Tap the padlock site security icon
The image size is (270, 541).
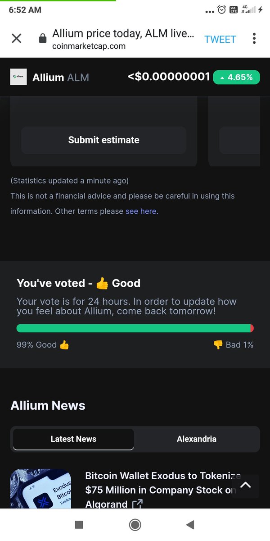coord(43,39)
